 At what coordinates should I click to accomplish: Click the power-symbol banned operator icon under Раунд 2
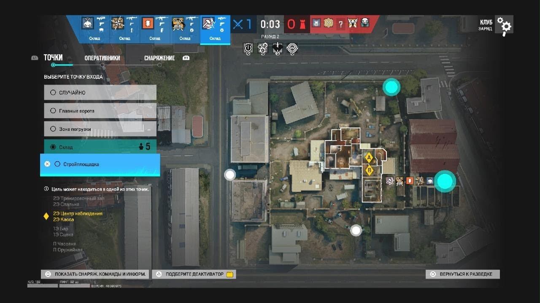(x=248, y=49)
